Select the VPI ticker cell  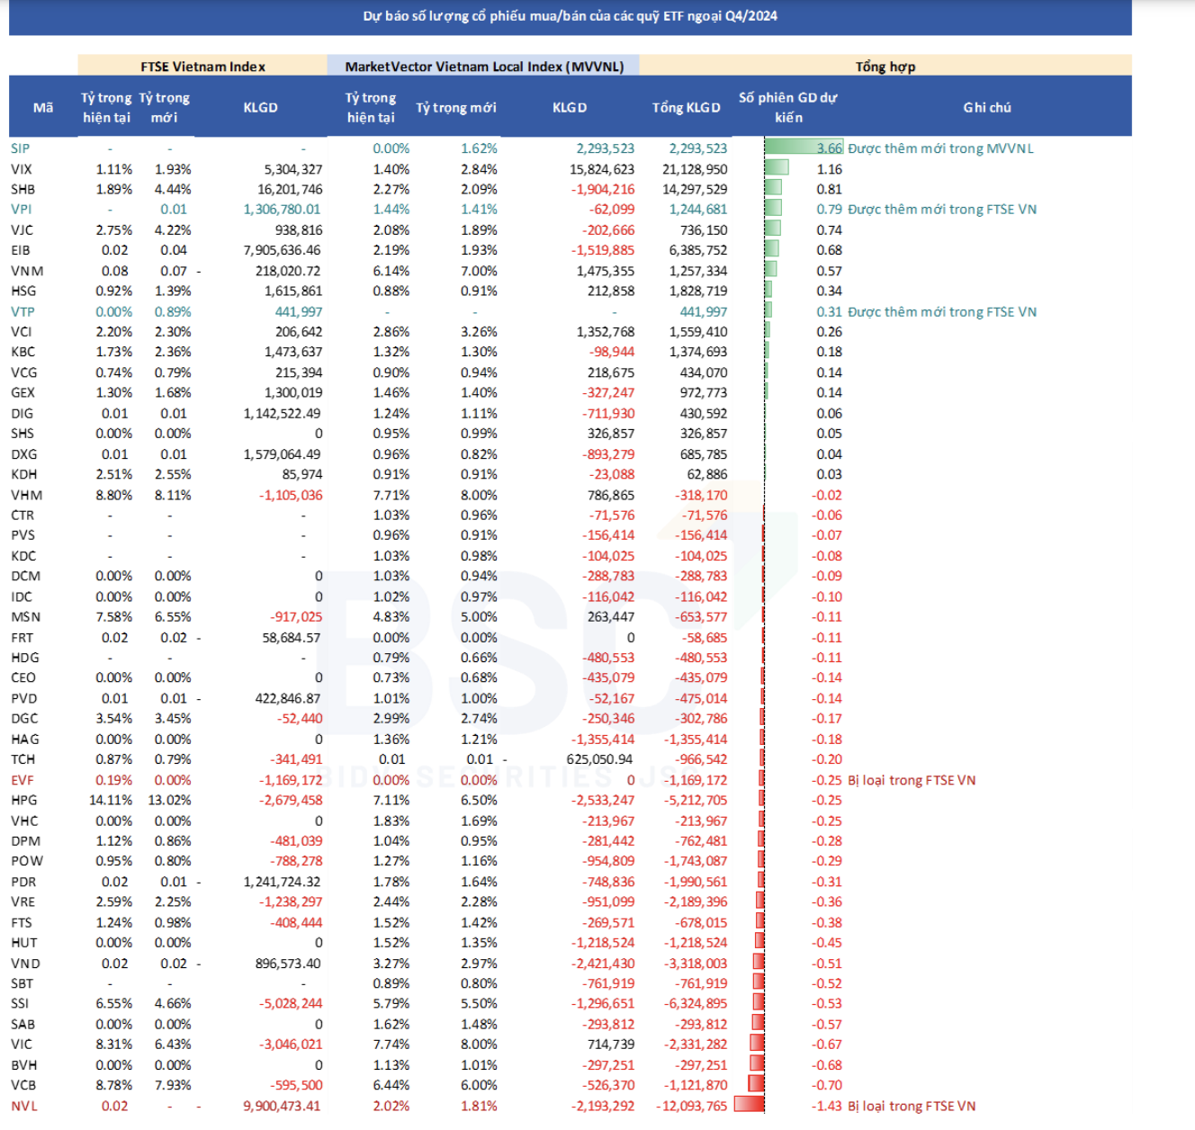click(x=22, y=210)
